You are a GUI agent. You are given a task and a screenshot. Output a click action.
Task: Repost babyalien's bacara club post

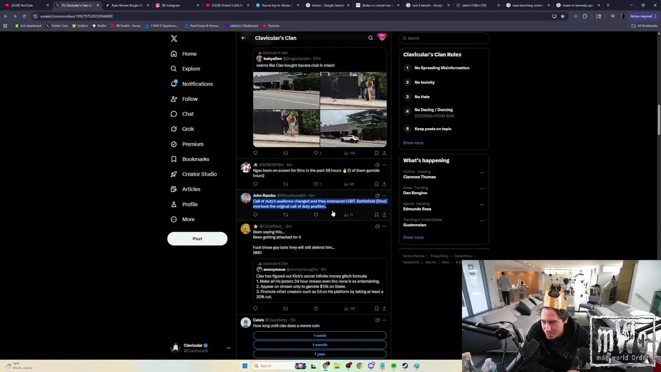point(286,153)
